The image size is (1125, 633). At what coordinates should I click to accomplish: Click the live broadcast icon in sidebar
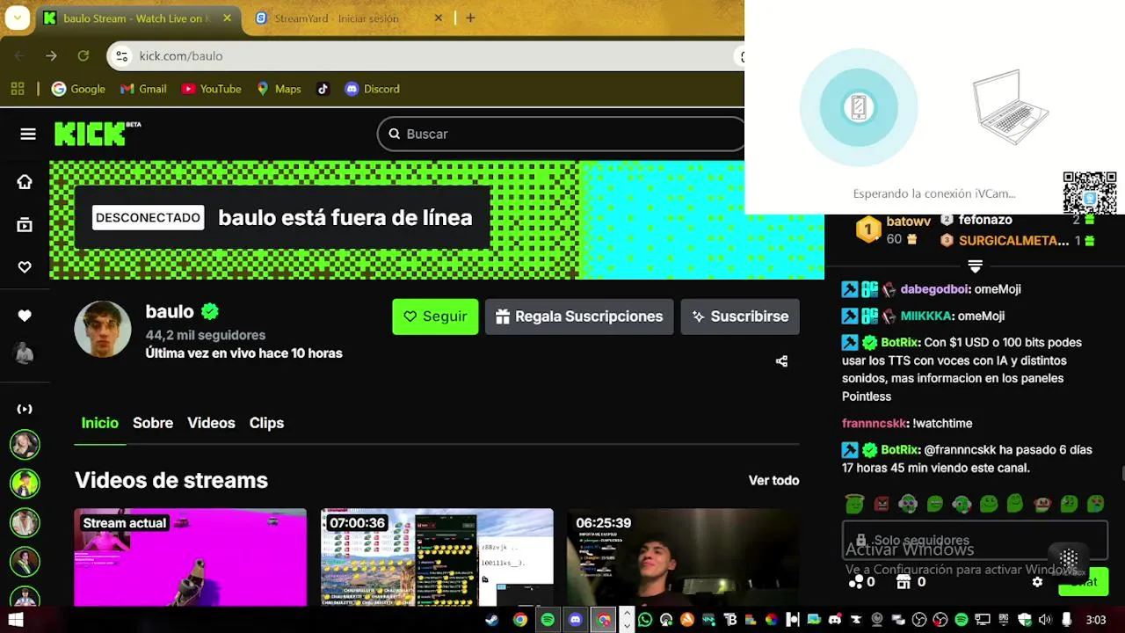point(25,409)
